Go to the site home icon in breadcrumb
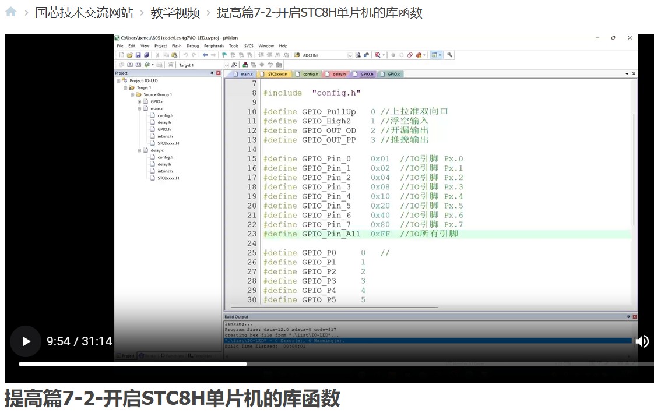 [11, 12]
